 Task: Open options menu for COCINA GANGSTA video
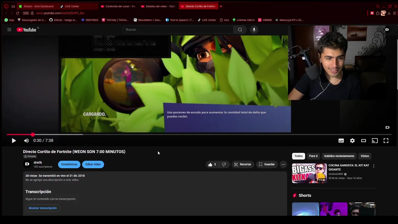tap(373, 166)
